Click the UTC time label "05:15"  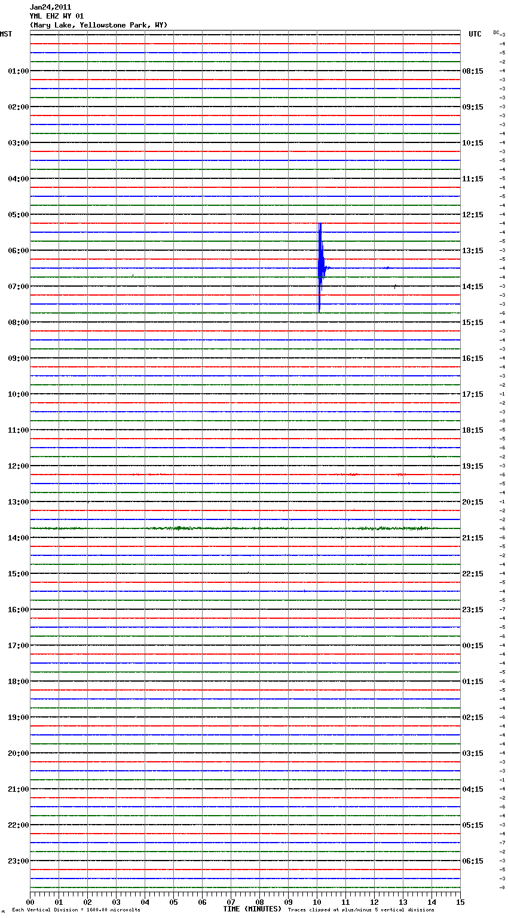click(473, 825)
